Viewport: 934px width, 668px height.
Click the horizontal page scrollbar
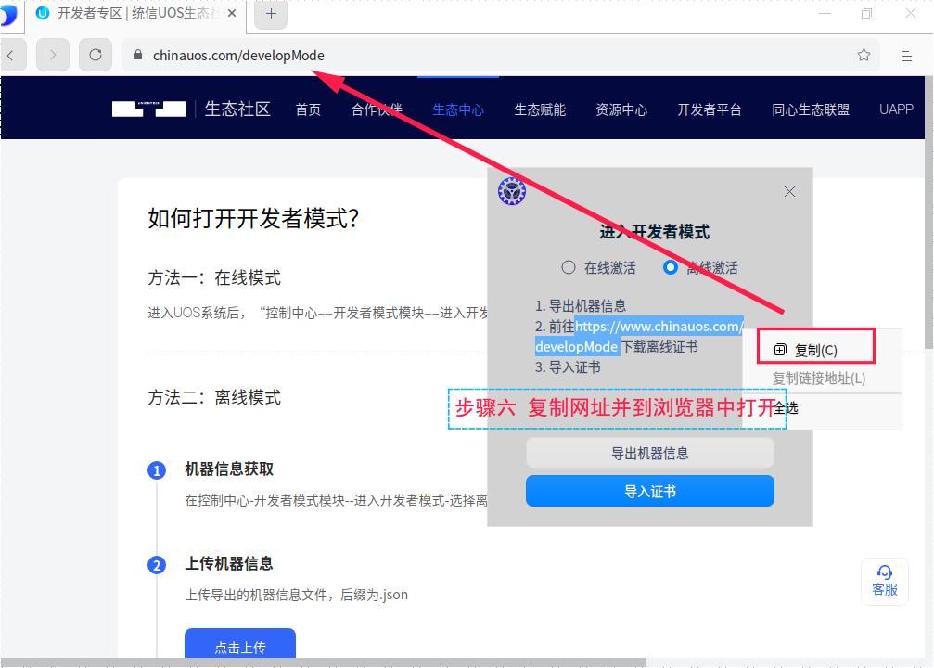[324, 662]
